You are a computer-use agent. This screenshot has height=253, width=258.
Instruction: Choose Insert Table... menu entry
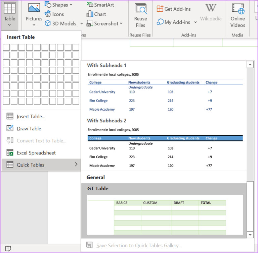41,116
